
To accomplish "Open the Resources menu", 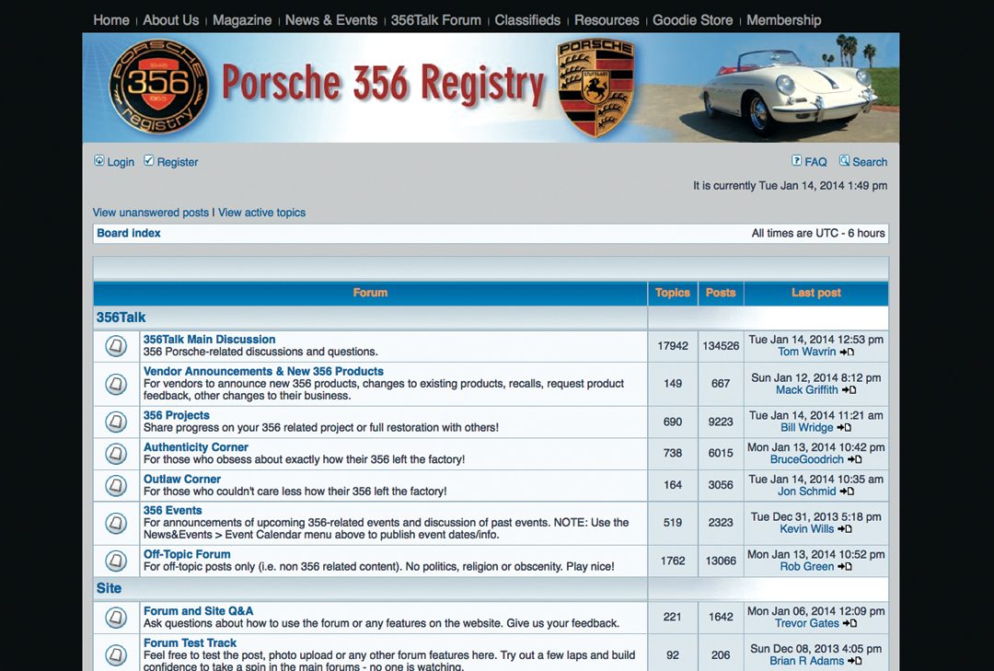I will pos(607,20).
